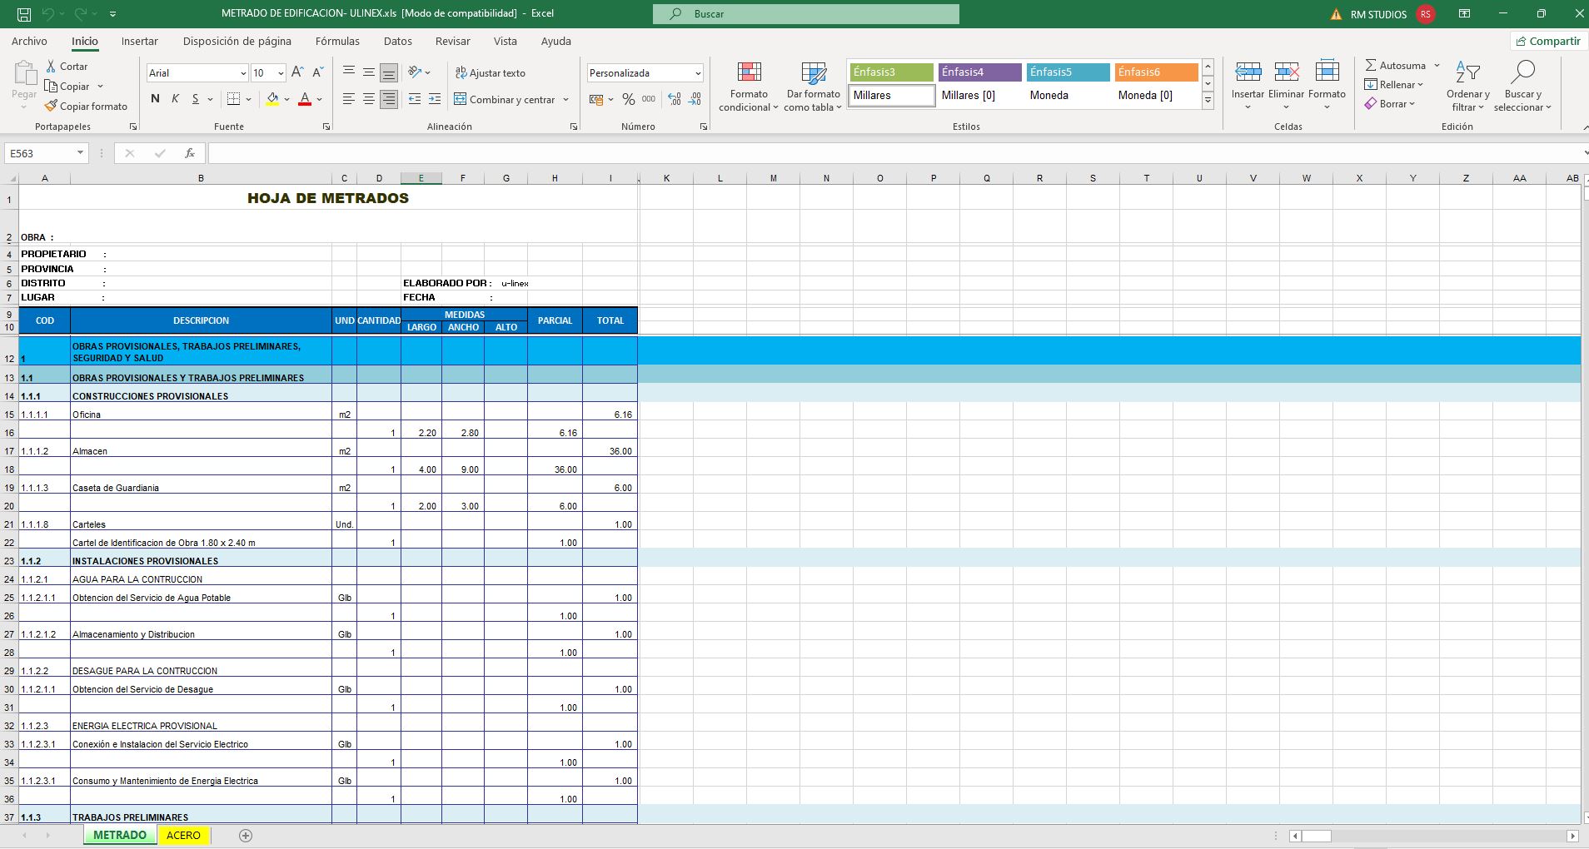The width and height of the screenshot is (1589, 849).
Task: Apply percent style
Action: [x=629, y=99]
